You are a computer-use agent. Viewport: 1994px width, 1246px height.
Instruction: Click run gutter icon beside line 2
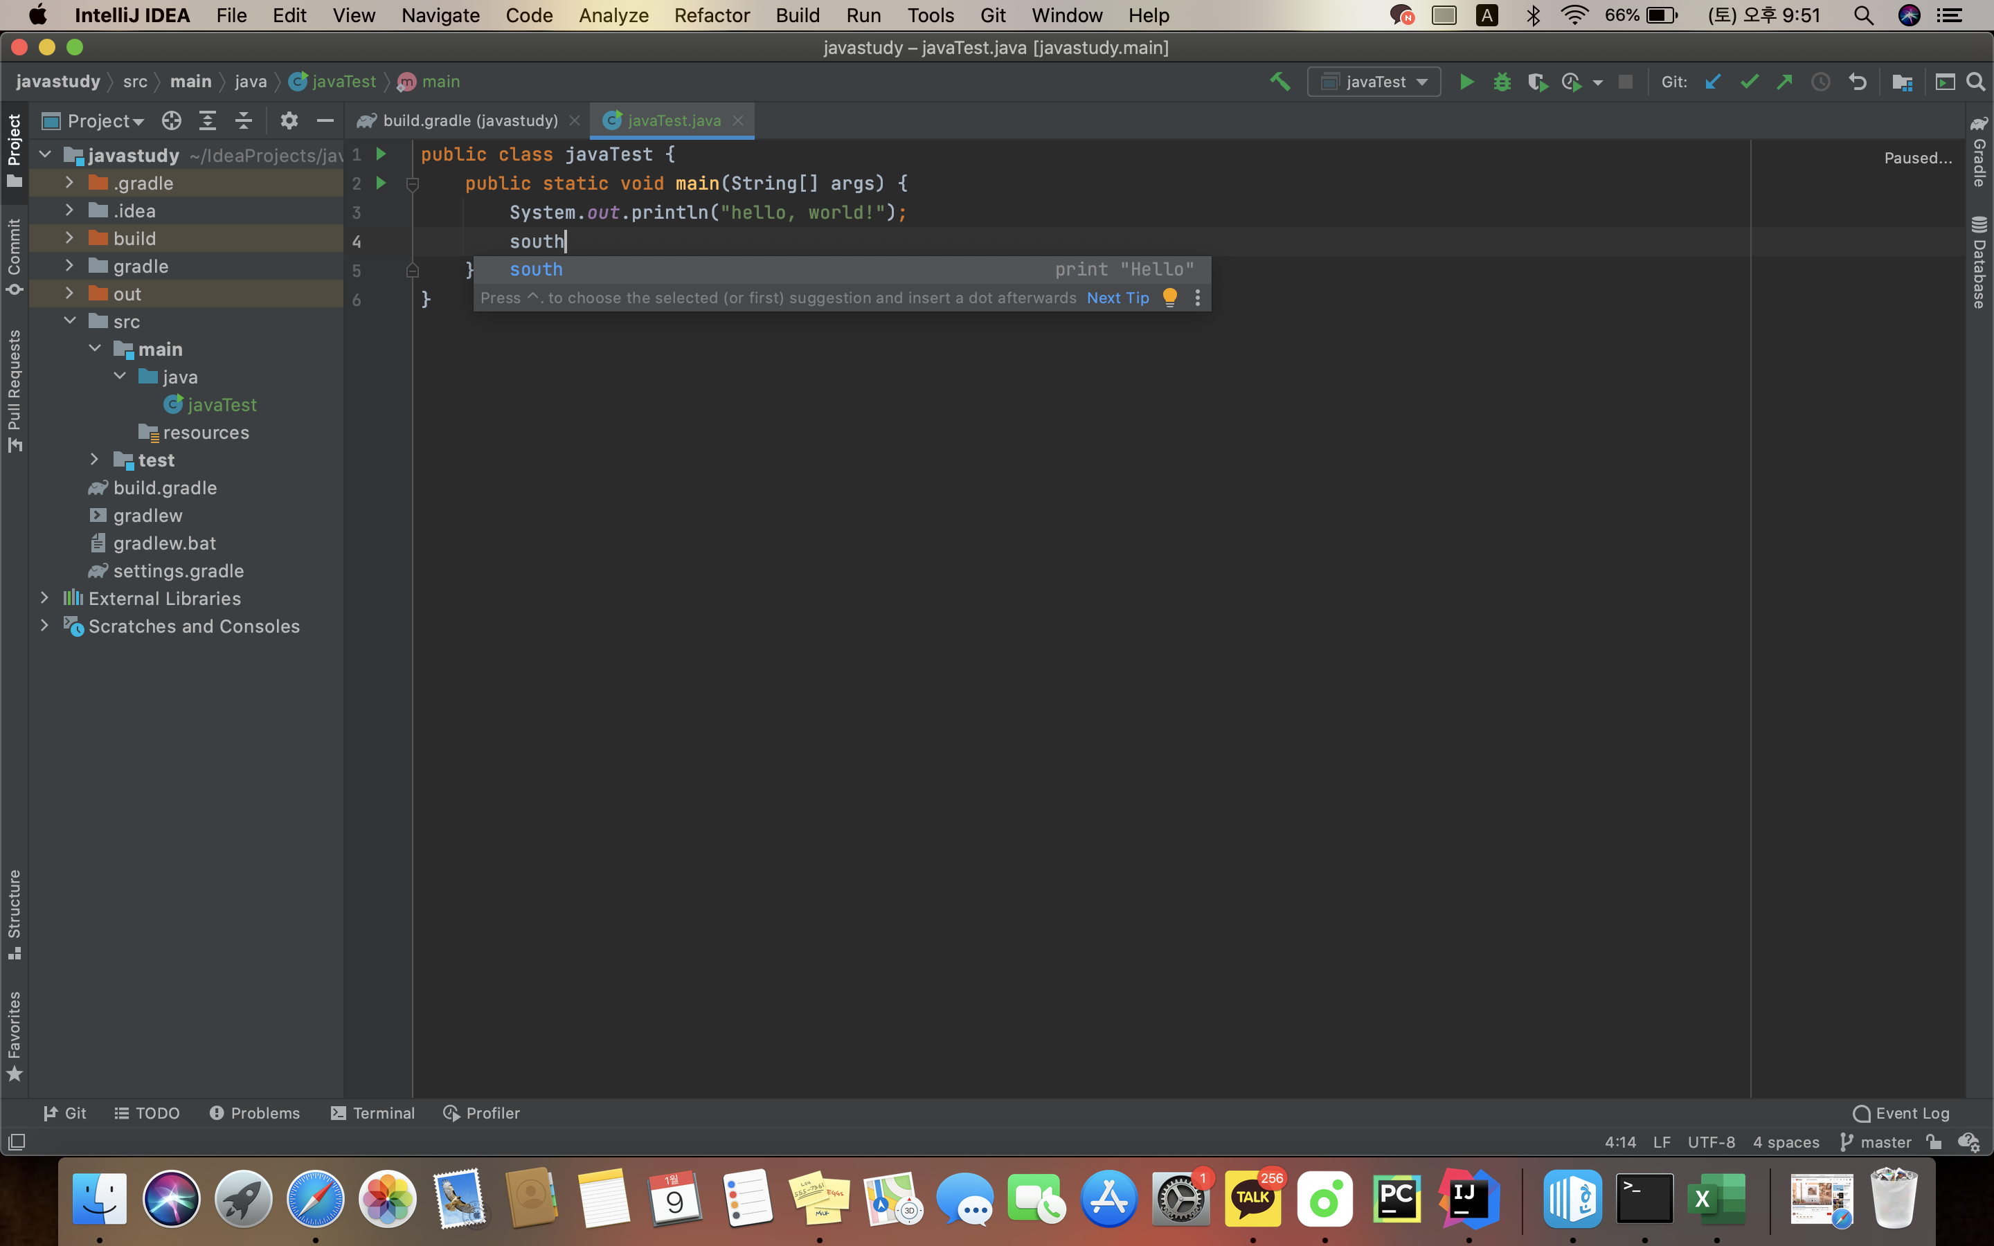tap(381, 183)
